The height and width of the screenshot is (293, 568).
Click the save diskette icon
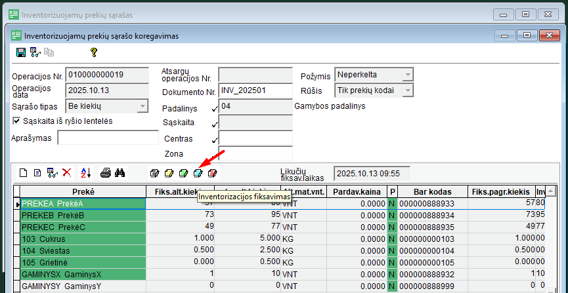[x=20, y=52]
